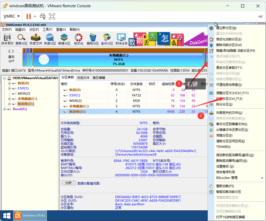Viewport: 266px width, 221px height.
Task: Collapse the VMRC toolbar double chevron
Action: point(260,17)
